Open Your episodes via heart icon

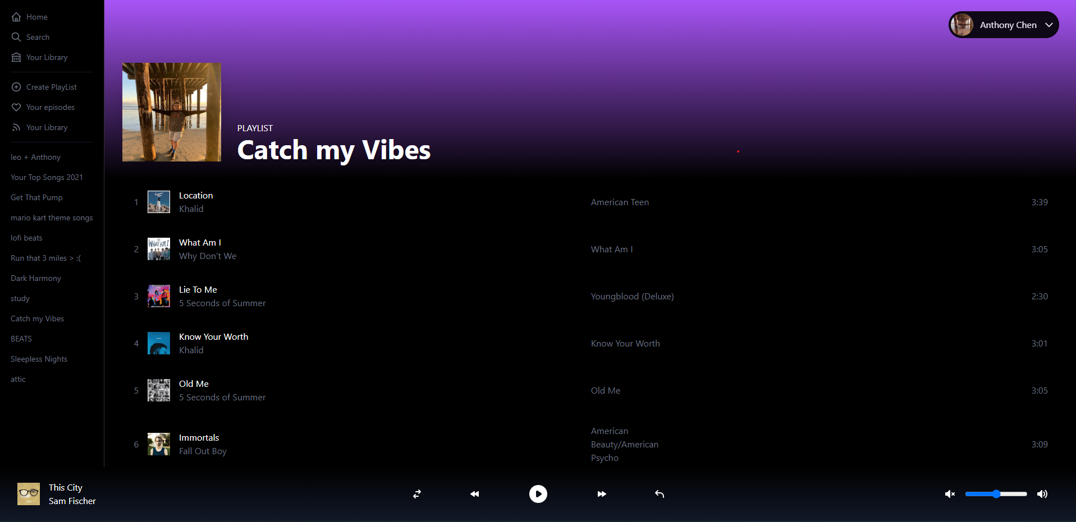point(16,107)
